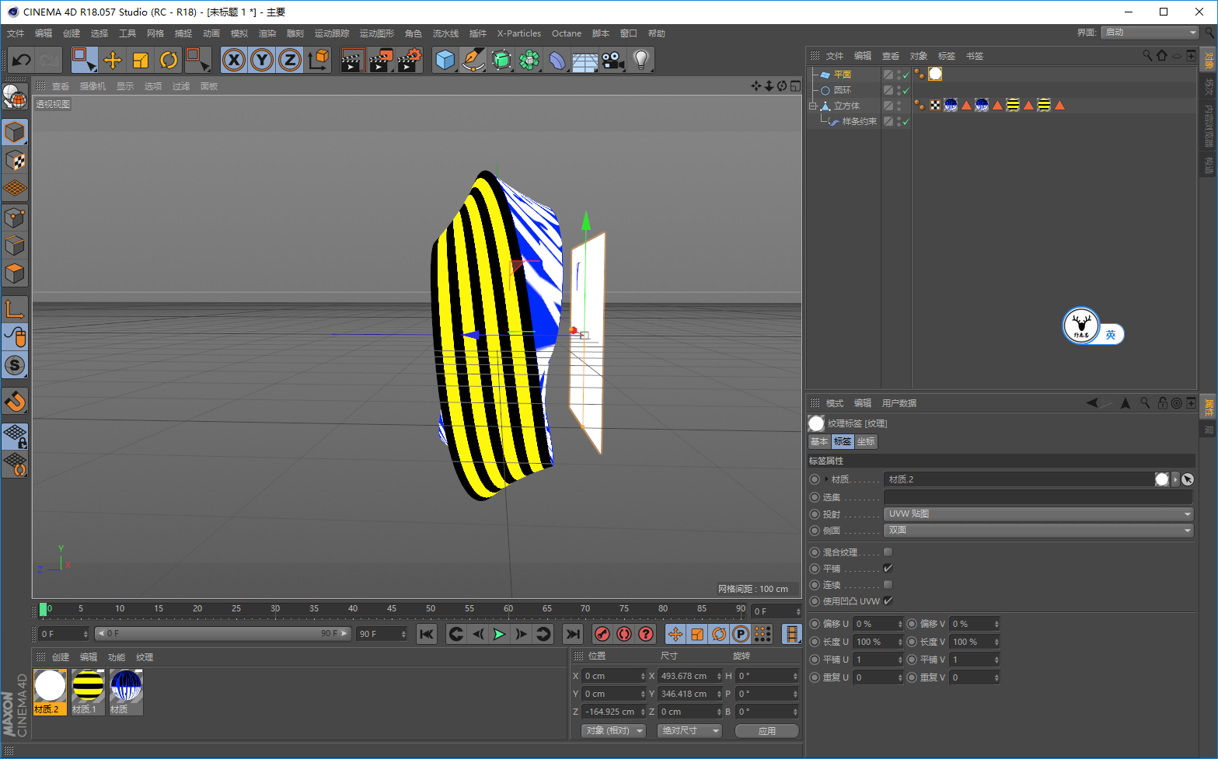Open the 运动图形 menu
Image resolution: width=1218 pixels, height=759 pixels.
pos(377,33)
